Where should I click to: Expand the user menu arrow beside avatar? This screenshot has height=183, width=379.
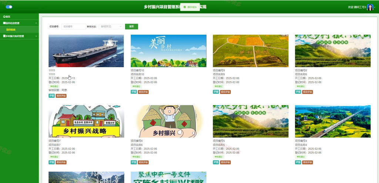tap(375, 7)
